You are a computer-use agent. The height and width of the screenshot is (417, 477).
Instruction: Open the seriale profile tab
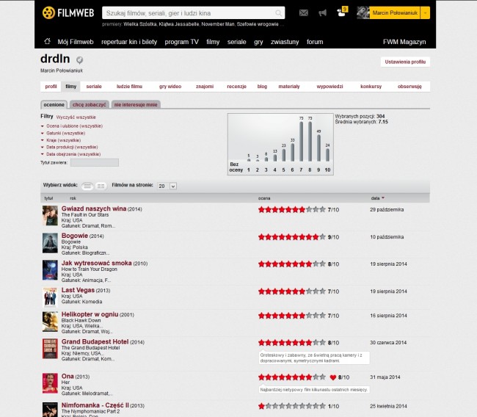pyautogui.click(x=94, y=87)
